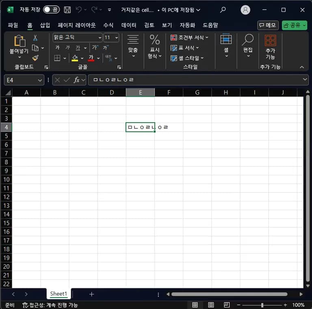This screenshot has width=312, height=309.
Task: Click the Undo arrow icon
Action: point(79,10)
